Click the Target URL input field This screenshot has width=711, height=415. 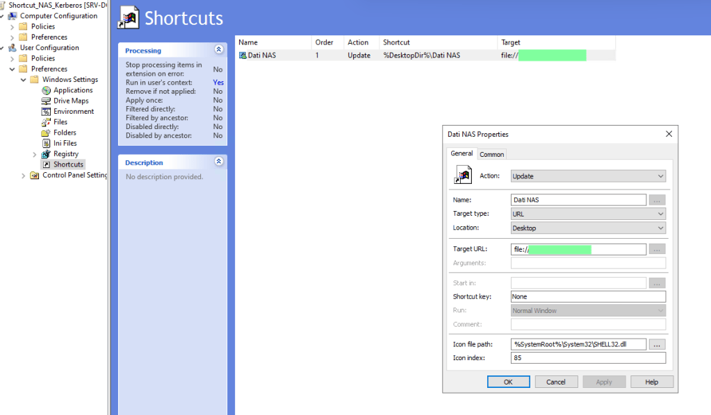click(578, 249)
